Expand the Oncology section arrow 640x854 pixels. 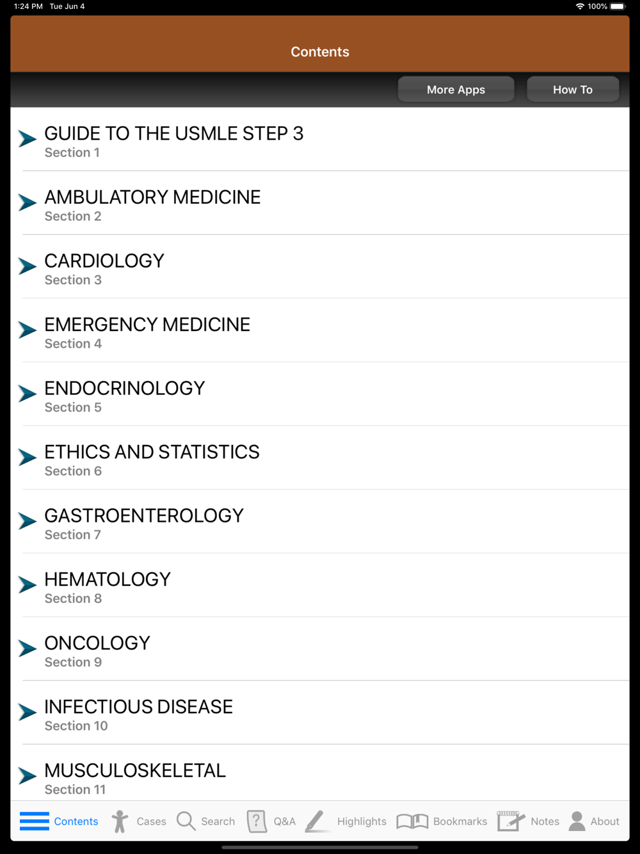pos(28,649)
